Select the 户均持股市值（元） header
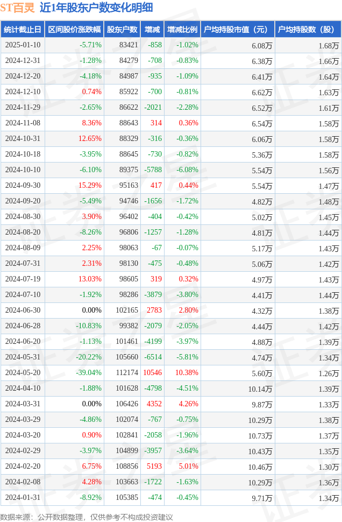342x522 pixels. 237,30
